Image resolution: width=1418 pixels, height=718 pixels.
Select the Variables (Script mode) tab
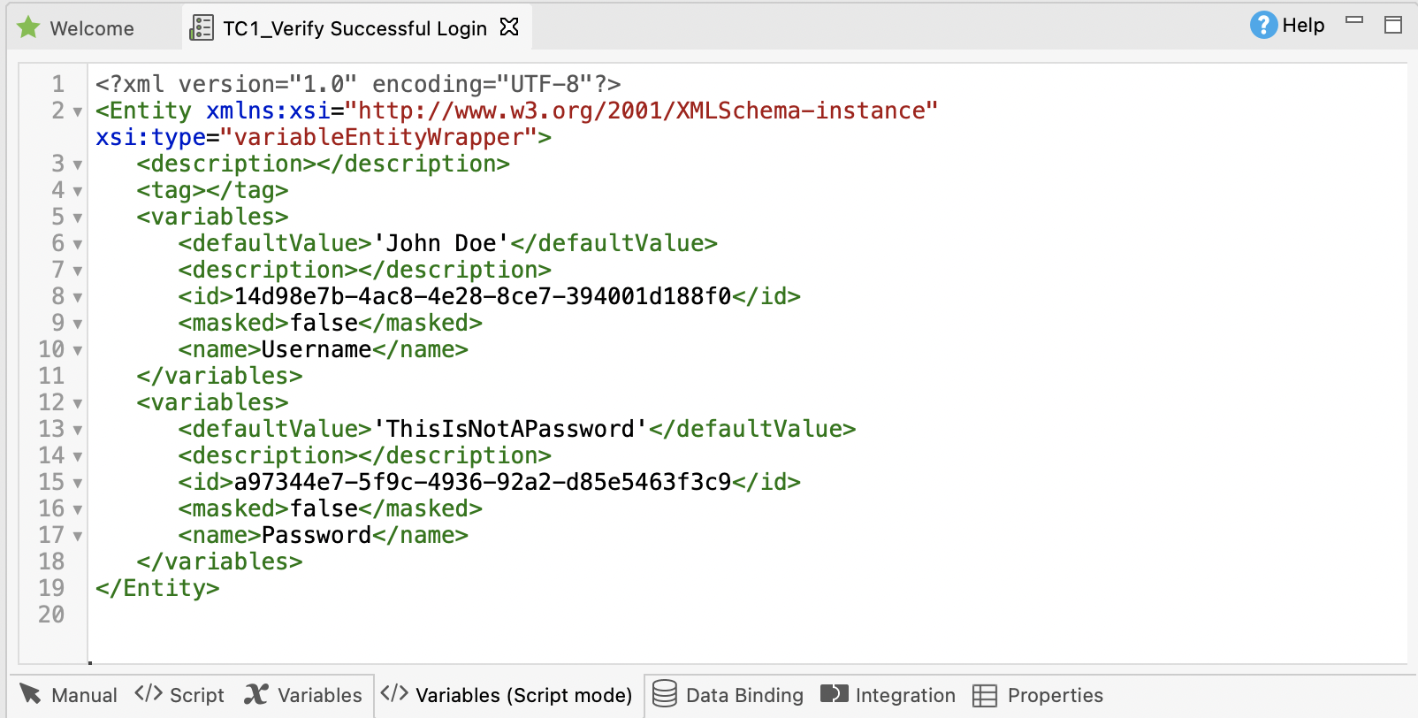[x=522, y=695]
